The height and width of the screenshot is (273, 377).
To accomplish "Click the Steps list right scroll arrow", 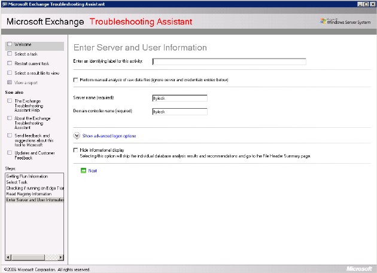I will (x=61, y=257).
